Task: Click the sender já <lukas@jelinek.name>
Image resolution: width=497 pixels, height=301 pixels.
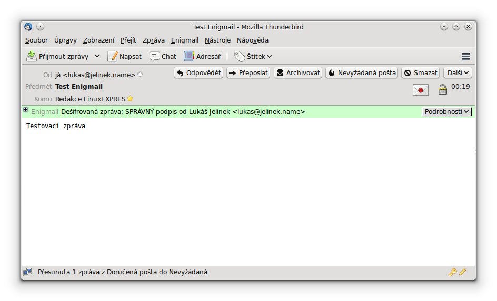Action: pyautogui.click(x=95, y=75)
